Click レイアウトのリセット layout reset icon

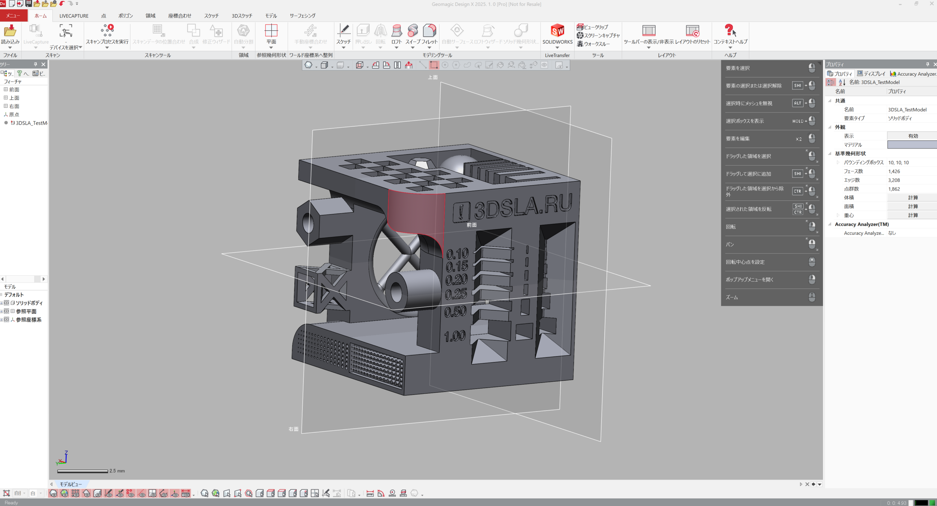[x=692, y=31]
